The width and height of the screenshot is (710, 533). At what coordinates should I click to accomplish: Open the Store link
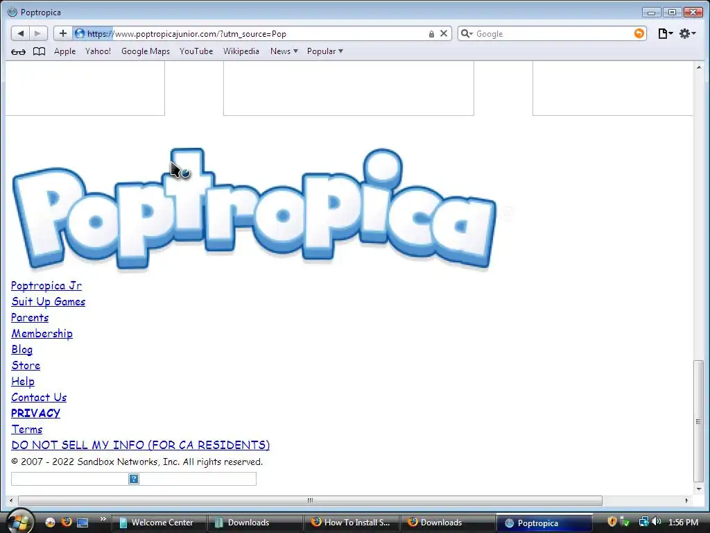pos(26,365)
